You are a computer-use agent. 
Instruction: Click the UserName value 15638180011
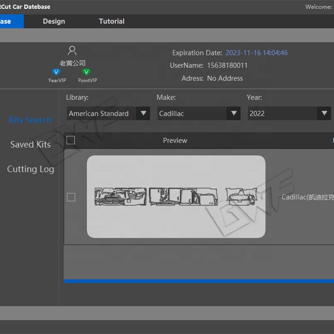coord(227,66)
